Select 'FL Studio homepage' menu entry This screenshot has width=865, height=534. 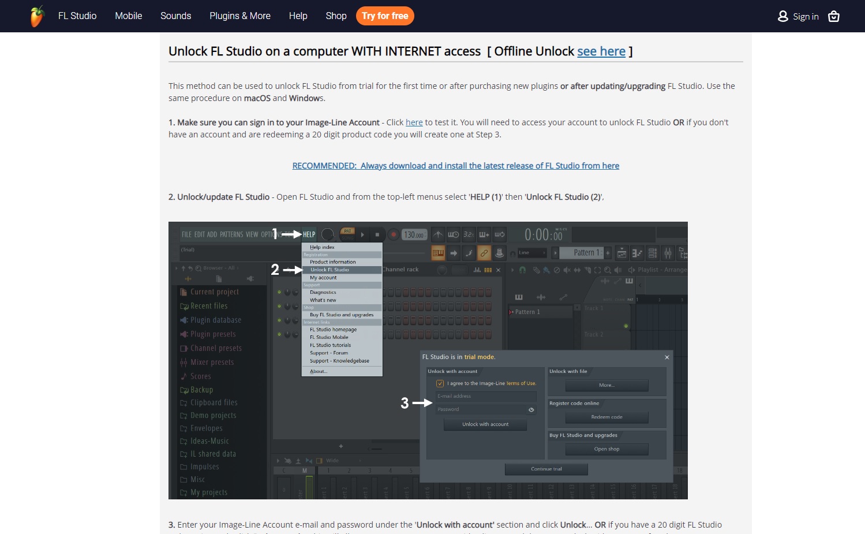tap(342, 330)
